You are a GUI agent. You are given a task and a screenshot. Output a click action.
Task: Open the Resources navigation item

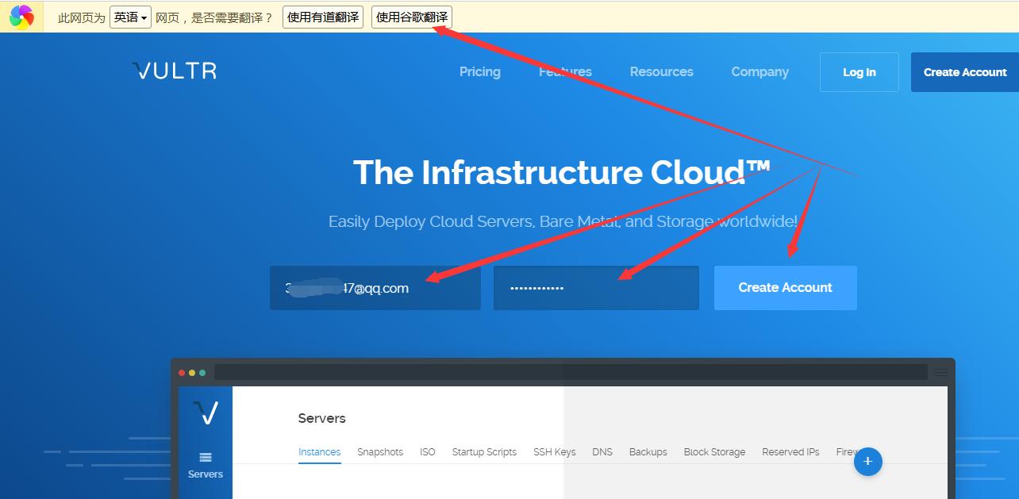pyautogui.click(x=661, y=71)
